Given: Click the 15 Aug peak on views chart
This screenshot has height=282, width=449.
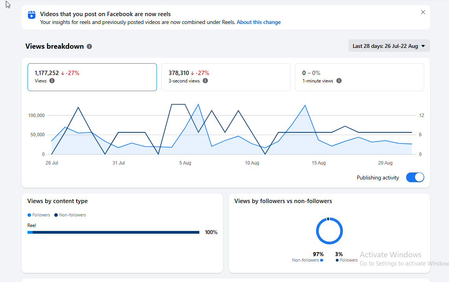Looking at the screenshot, I should tap(305, 106).
